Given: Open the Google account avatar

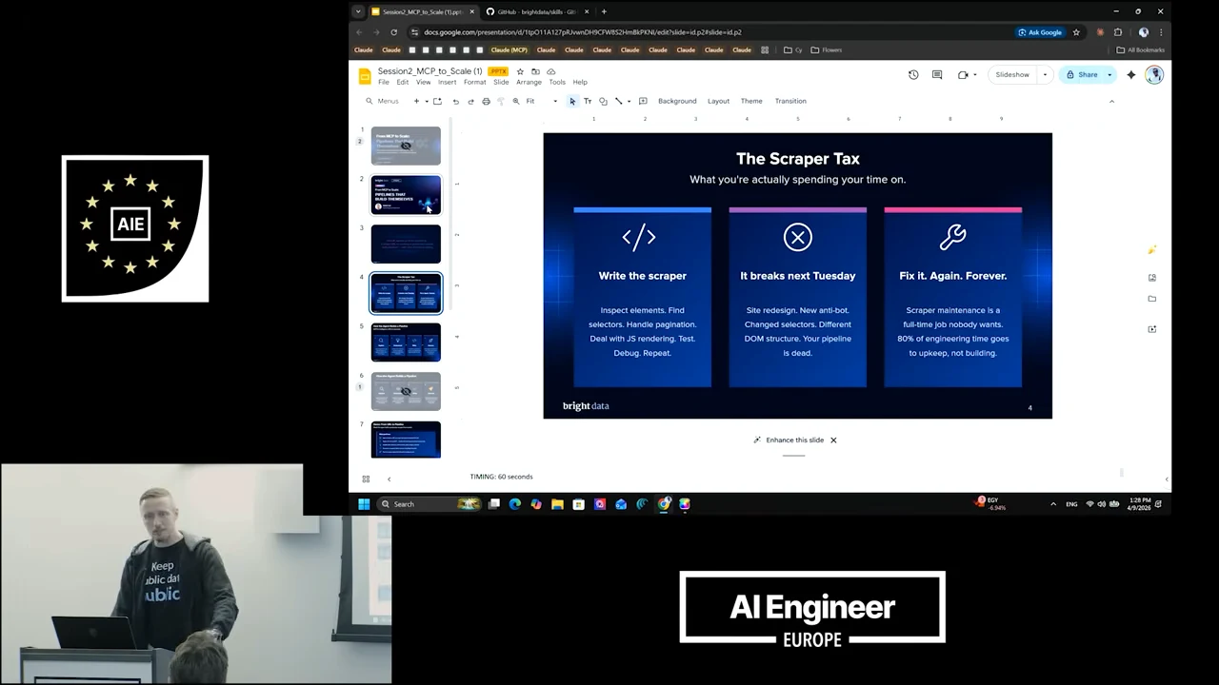Looking at the screenshot, I should [1154, 74].
